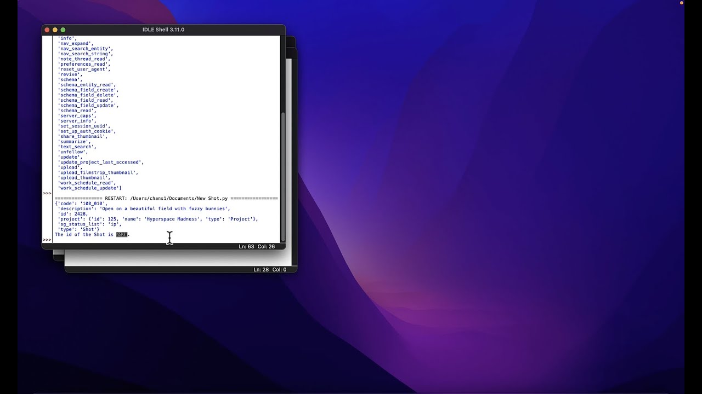Viewport: 702px width, 394px height.
Task: Click the 'schema_field_delete' line
Action: (88, 95)
